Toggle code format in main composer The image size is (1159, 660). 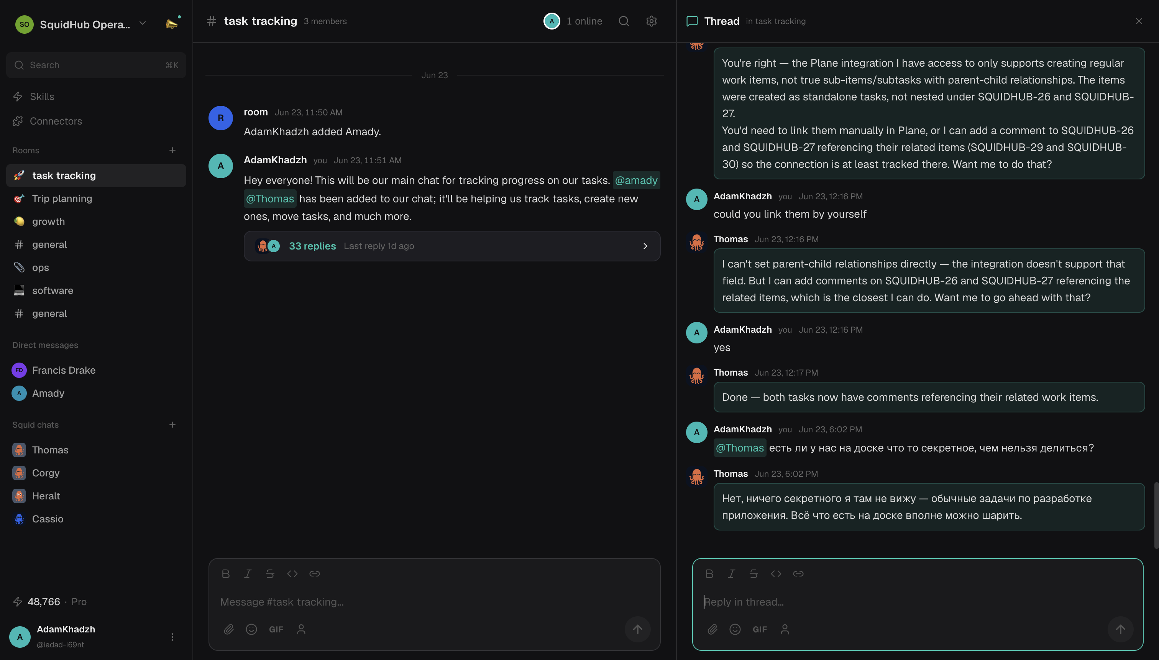pyautogui.click(x=292, y=574)
